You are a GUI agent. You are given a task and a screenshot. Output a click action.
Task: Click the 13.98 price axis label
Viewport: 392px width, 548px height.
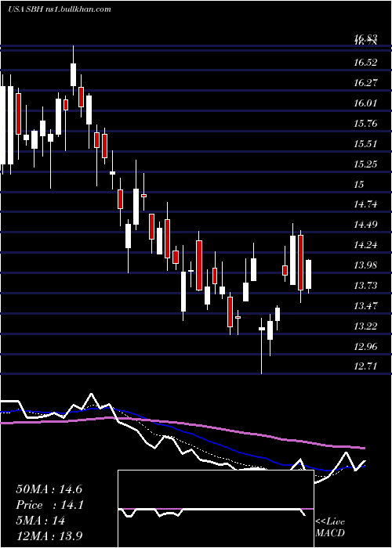click(x=365, y=265)
